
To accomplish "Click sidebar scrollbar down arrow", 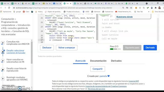I will click(x=32, y=87).
